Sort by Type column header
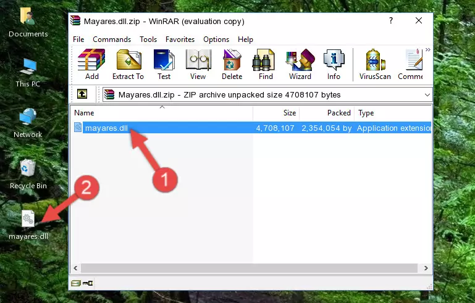Screen dimensions: 475x303 point(393,113)
